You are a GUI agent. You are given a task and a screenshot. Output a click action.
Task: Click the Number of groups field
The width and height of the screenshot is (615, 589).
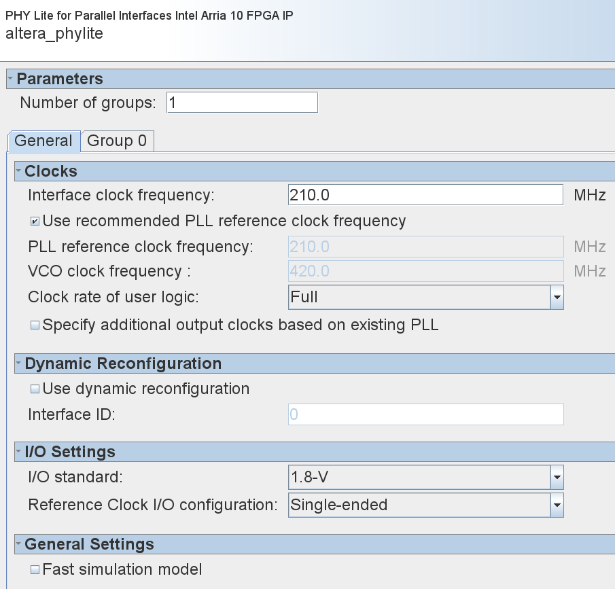pos(241,103)
